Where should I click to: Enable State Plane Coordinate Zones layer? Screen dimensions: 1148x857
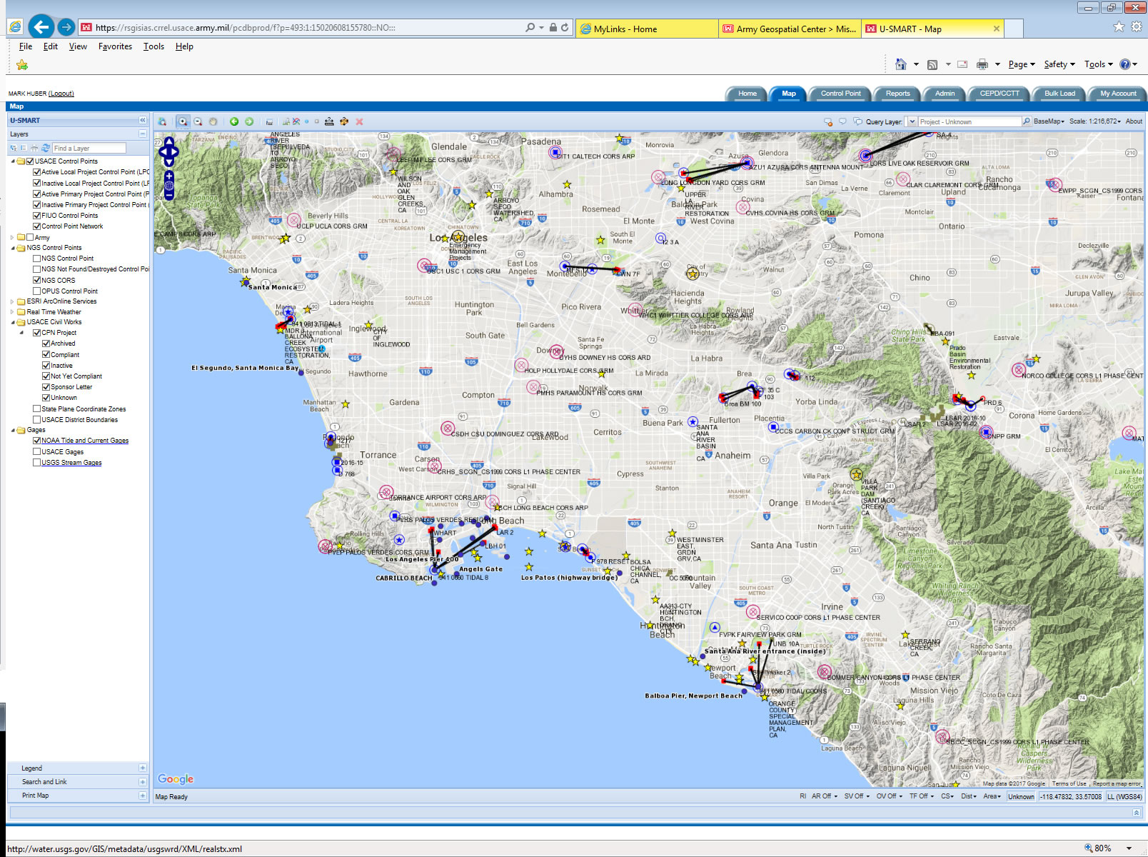pos(36,409)
